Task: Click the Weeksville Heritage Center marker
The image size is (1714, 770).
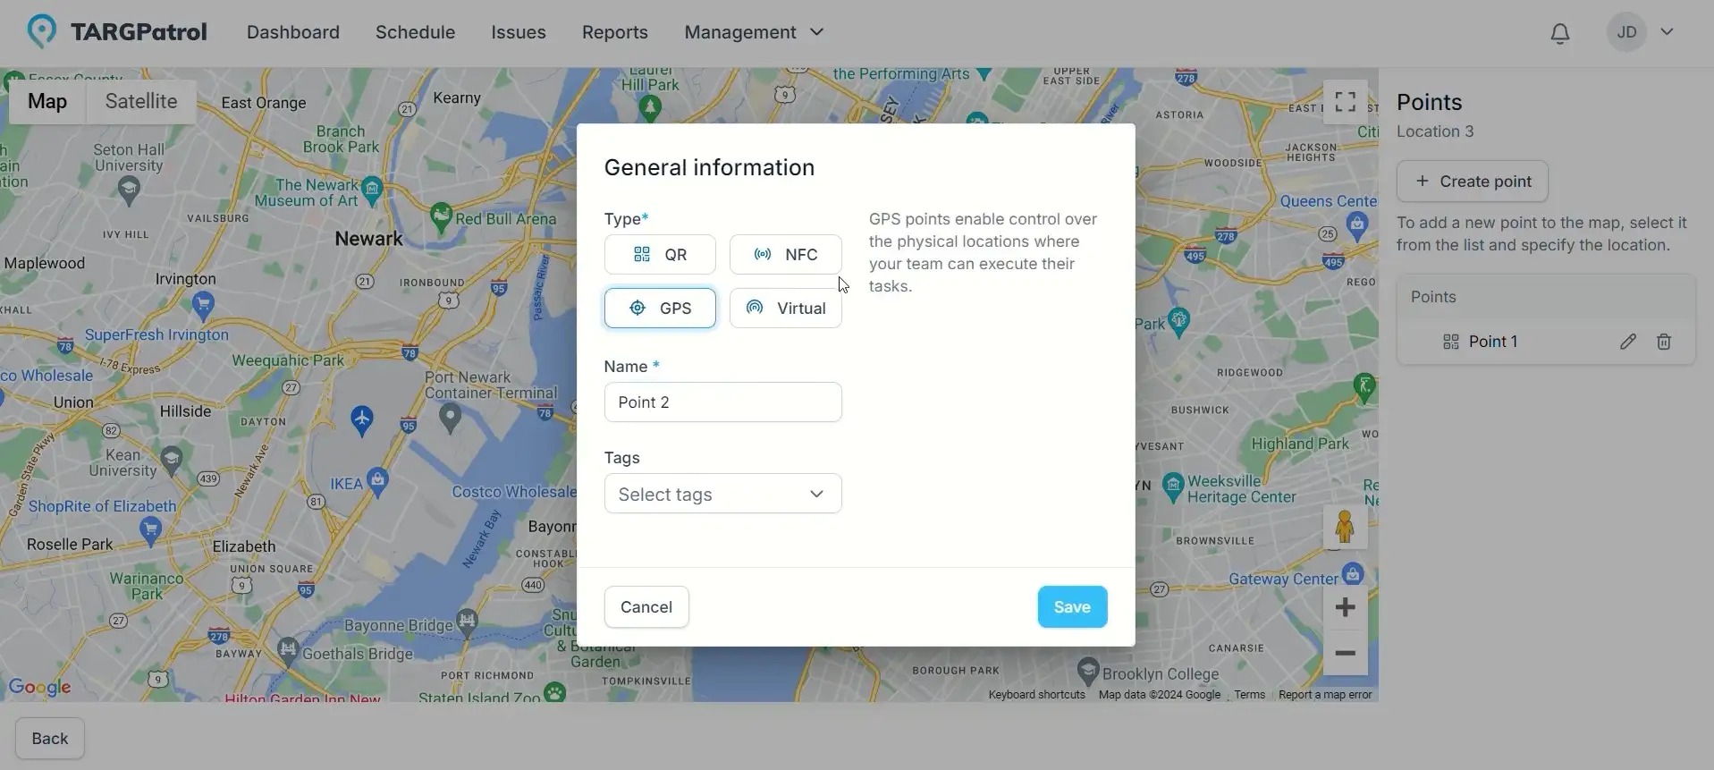Action: [x=1172, y=488]
